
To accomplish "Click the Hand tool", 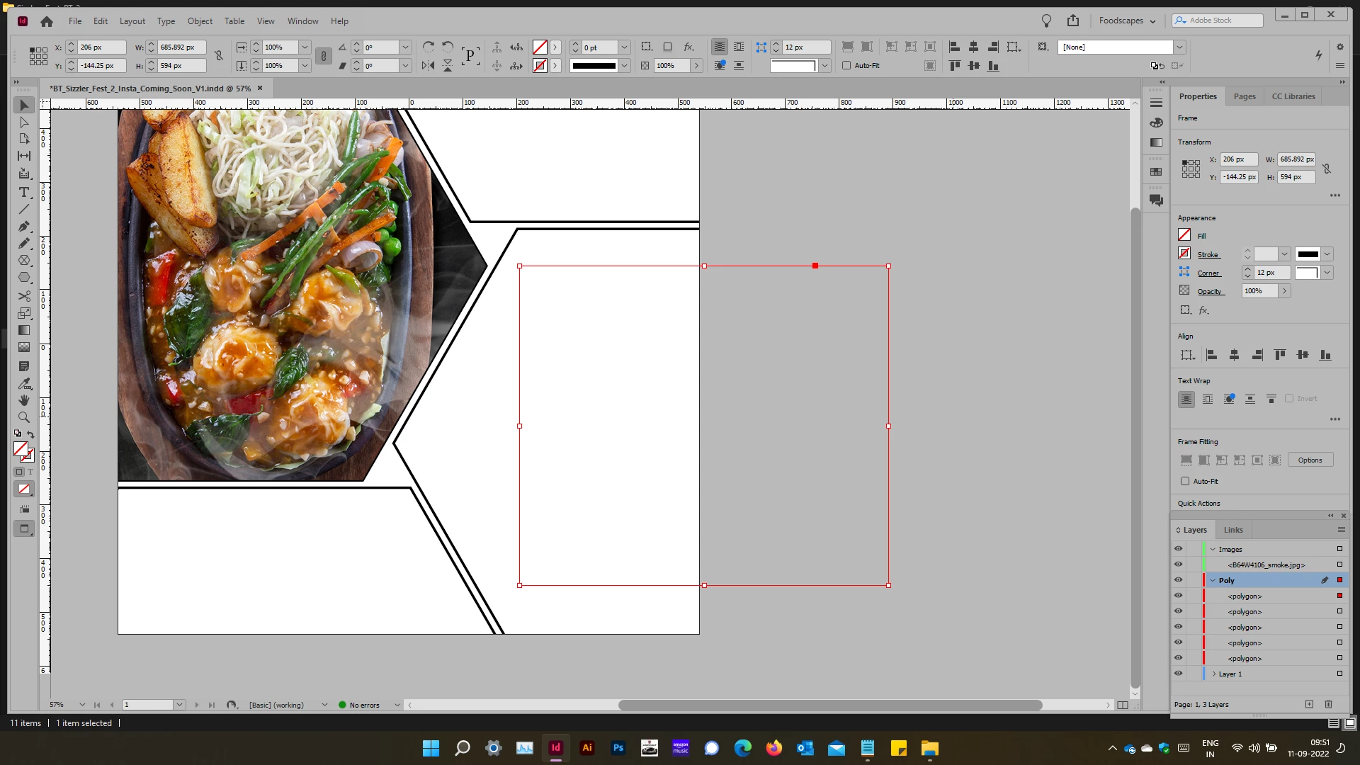I will click(24, 400).
